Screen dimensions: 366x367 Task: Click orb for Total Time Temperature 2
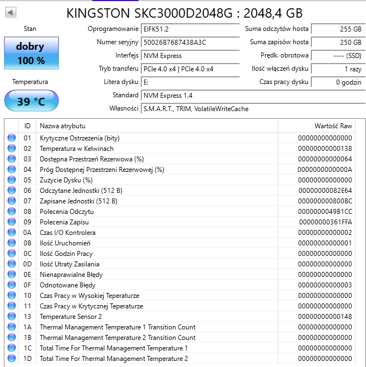point(12,358)
